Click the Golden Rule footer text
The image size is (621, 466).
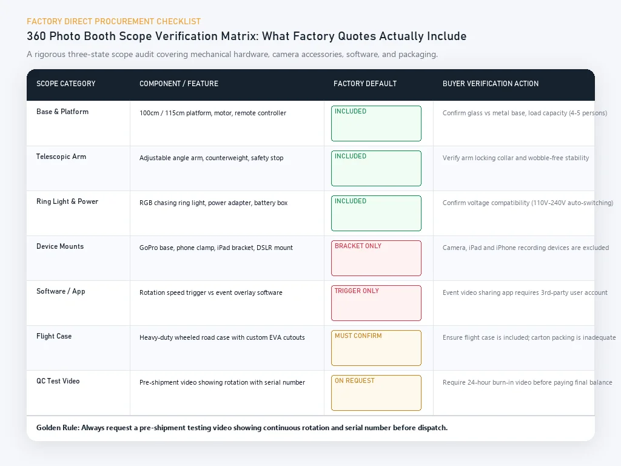click(242, 428)
